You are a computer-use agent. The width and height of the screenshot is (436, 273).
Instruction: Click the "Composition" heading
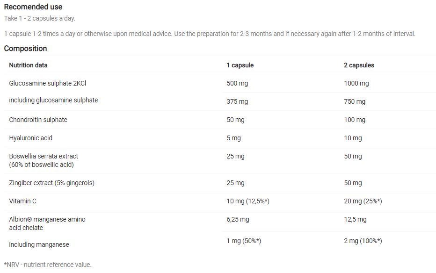coord(25,49)
